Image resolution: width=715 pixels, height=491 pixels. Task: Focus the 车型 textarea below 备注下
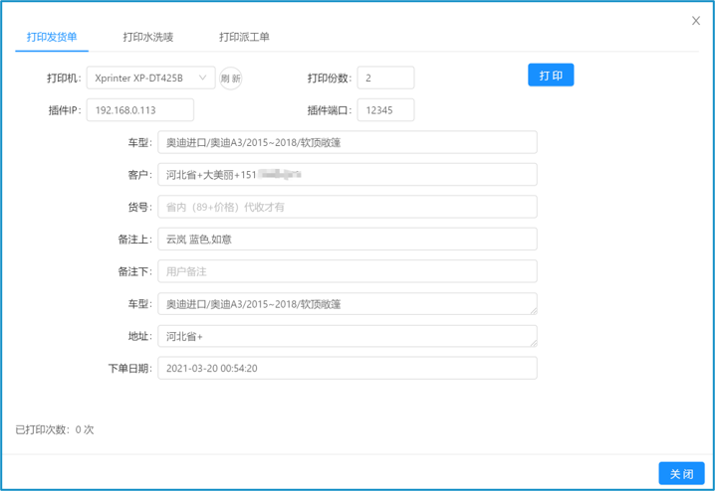(x=347, y=304)
